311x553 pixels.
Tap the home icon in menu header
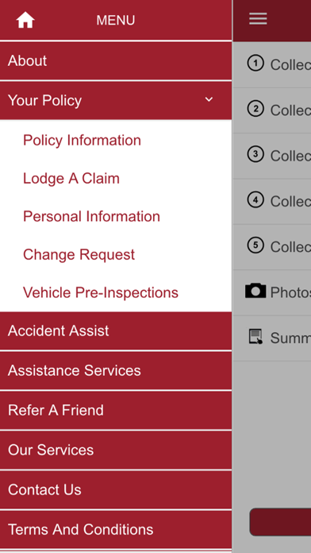[x=25, y=20]
